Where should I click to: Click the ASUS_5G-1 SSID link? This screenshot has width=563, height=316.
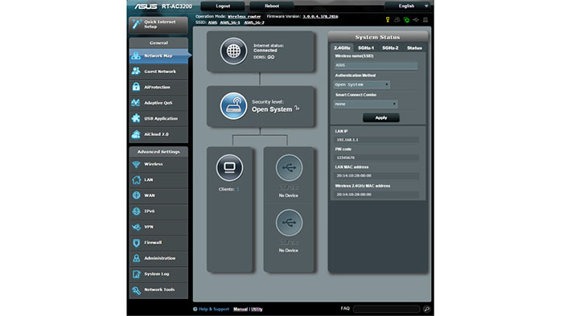point(230,23)
